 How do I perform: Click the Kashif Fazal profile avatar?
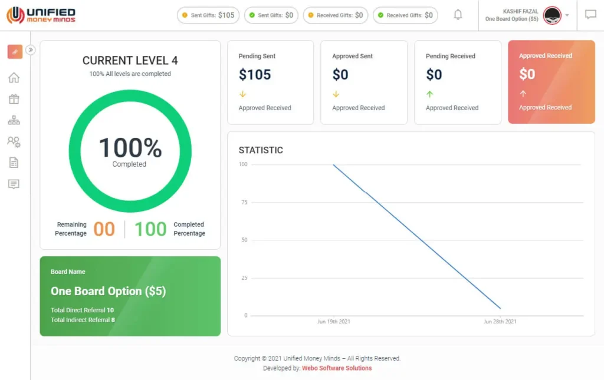[x=552, y=15]
